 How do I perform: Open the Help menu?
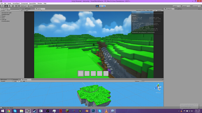click(x=45, y=3)
